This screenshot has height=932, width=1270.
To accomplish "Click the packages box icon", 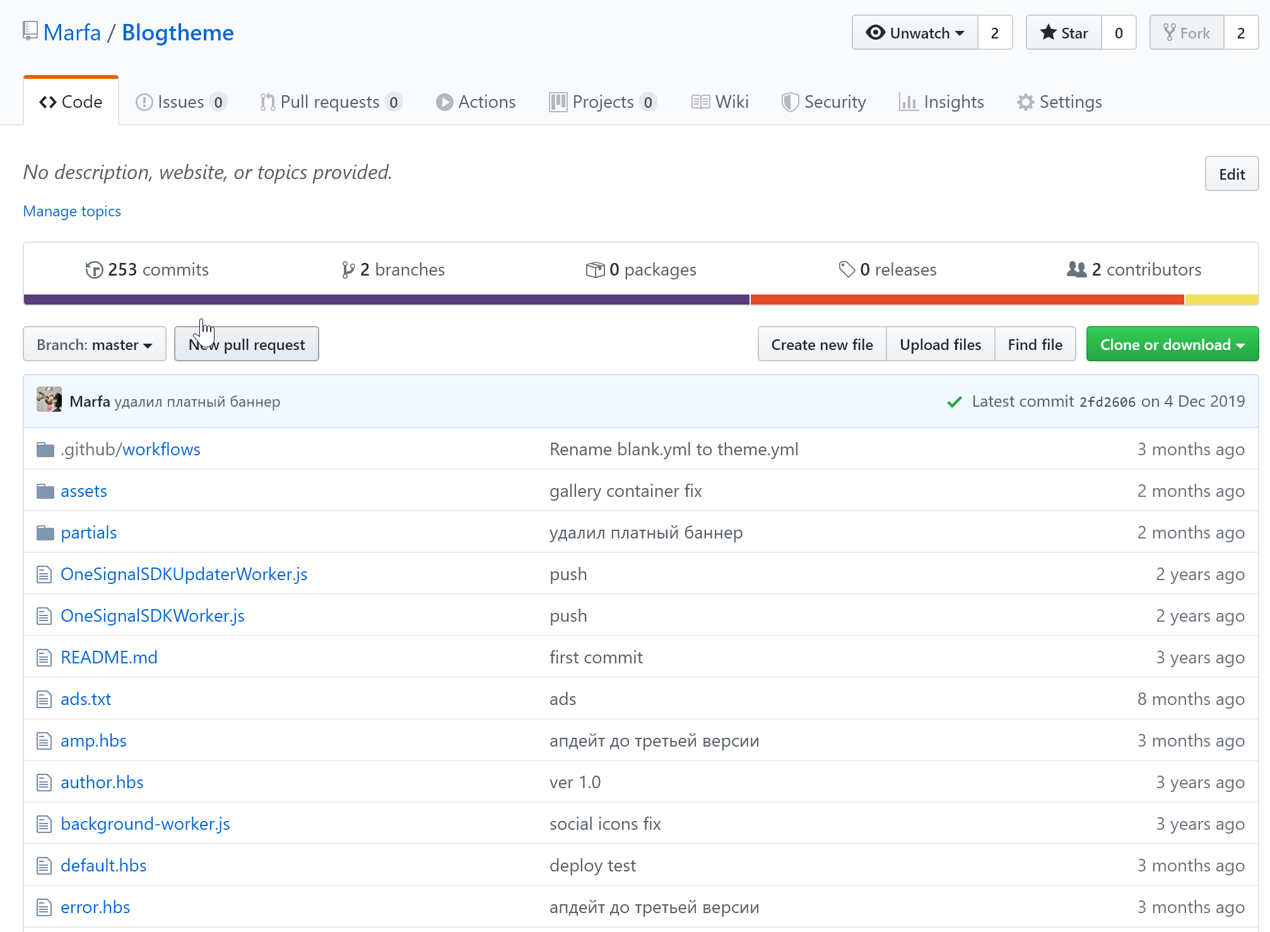I will pyautogui.click(x=595, y=270).
